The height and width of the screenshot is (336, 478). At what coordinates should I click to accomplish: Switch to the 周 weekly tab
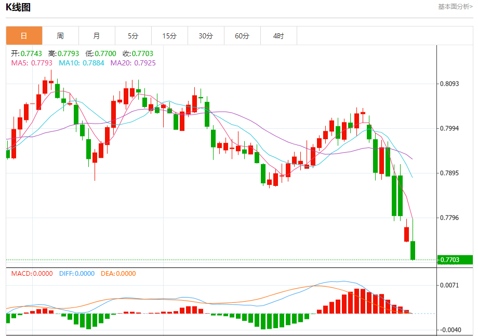tap(60, 36)
